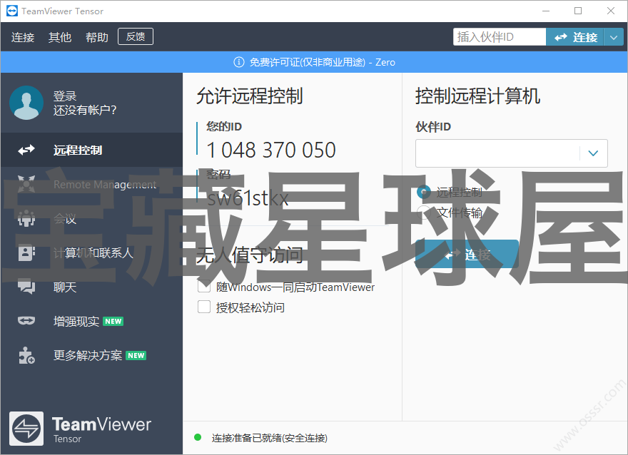The height and width of the screenshot is (455, 628).
Task: Click the 控制远程计算机 heading
Action: [478, 96]
